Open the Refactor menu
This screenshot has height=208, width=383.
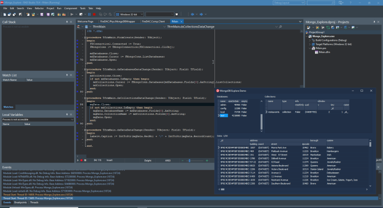click(39, 8)
